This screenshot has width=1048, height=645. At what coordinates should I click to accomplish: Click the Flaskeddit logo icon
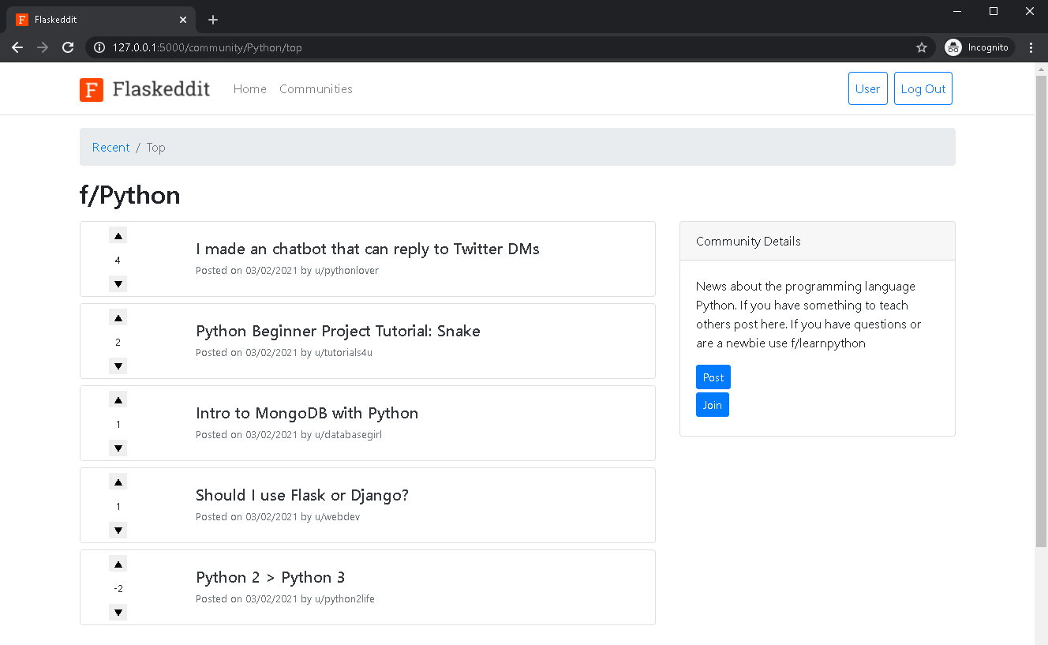(x=92, y=89)
